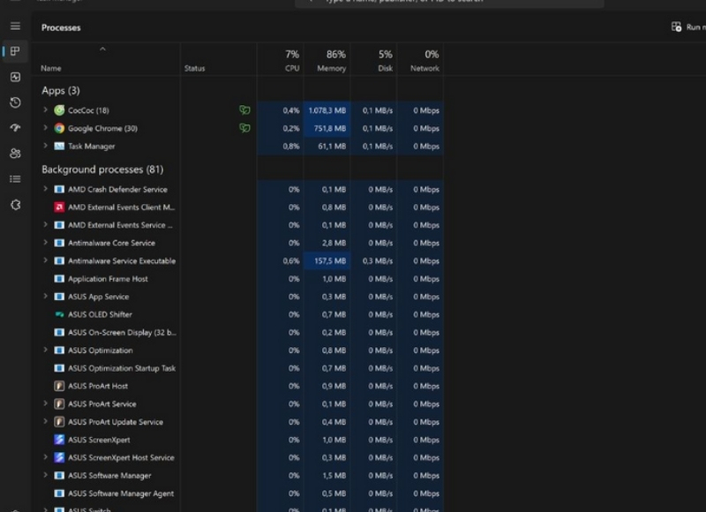Screen dimensions: 706x512
Task: Click the red AMD External Events Client icon
Action: (x=59, y=207)
